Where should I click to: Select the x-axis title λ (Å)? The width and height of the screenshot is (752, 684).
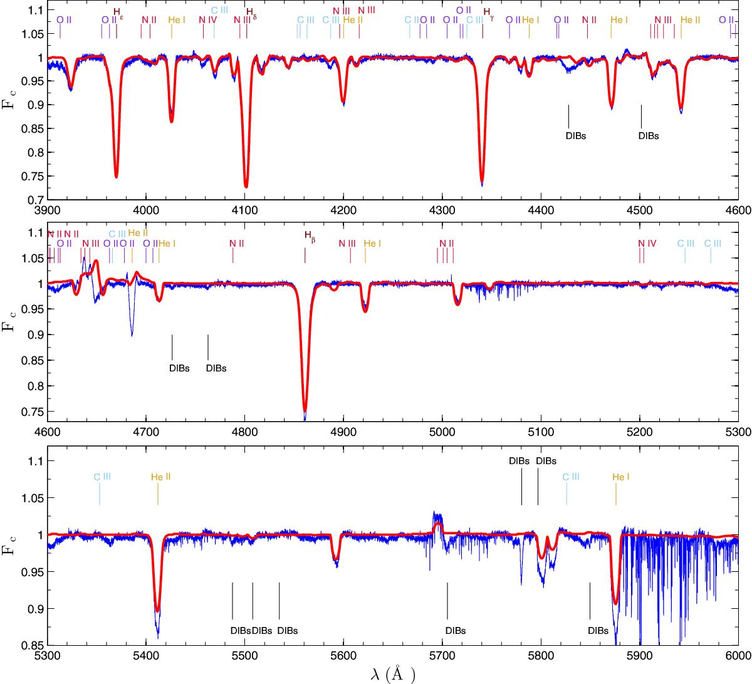coord(393,674)
